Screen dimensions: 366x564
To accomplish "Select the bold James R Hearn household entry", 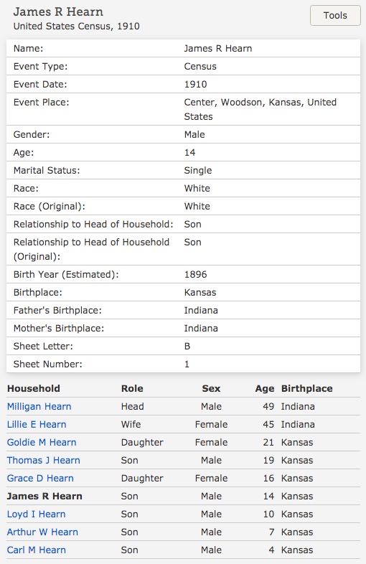I will 44,497.
